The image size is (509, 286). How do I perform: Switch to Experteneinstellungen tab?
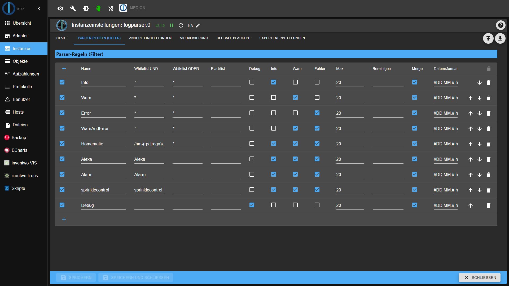pos(282,38)
